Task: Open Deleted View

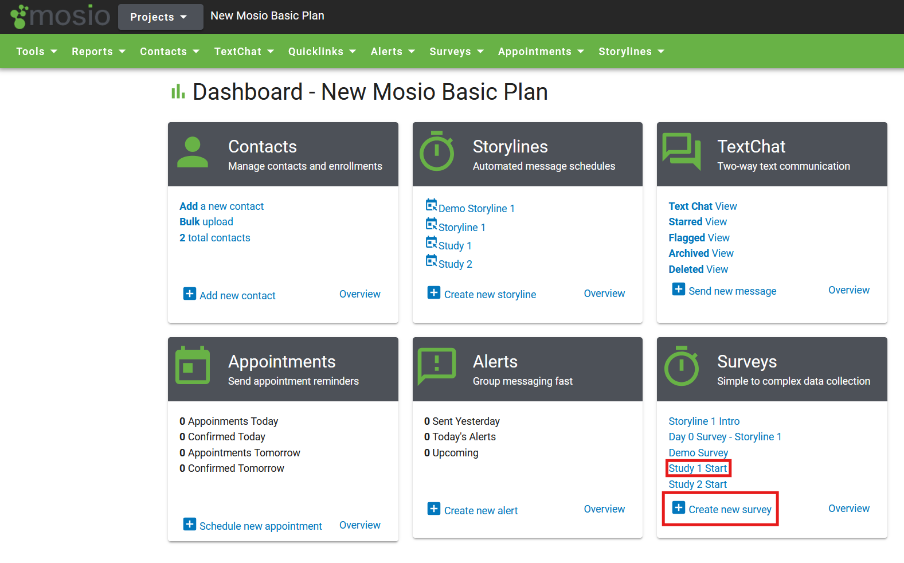Action: click(698, 269)
